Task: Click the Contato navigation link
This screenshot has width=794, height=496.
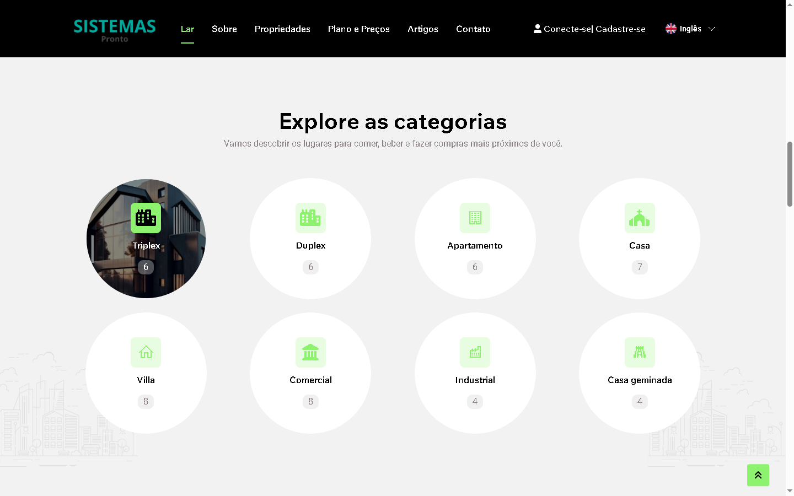Action: pos(473,29)
